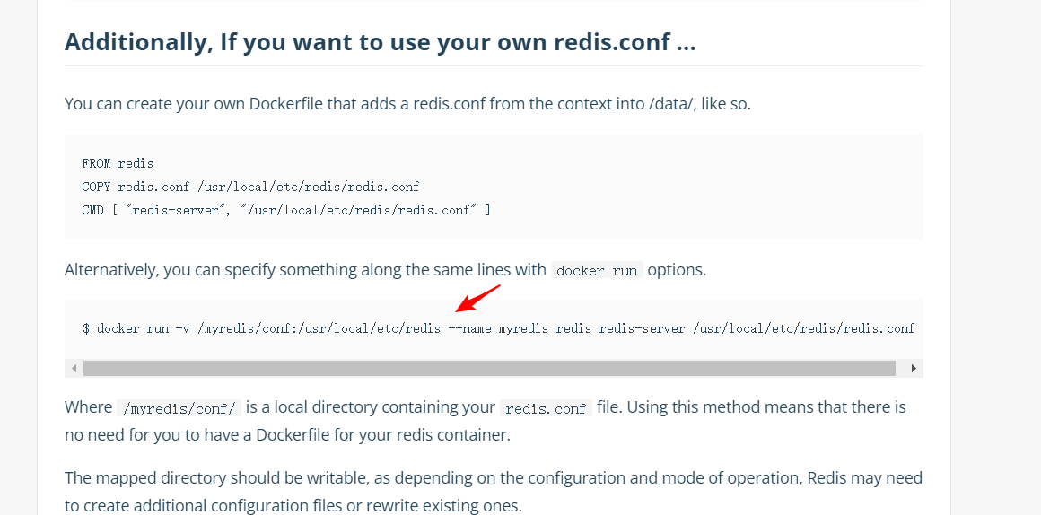The width and height of the screenshot is (1041, 515).
Task: Click the "You can create your own Dockerfile" paragraph
Action: [407, 104]
